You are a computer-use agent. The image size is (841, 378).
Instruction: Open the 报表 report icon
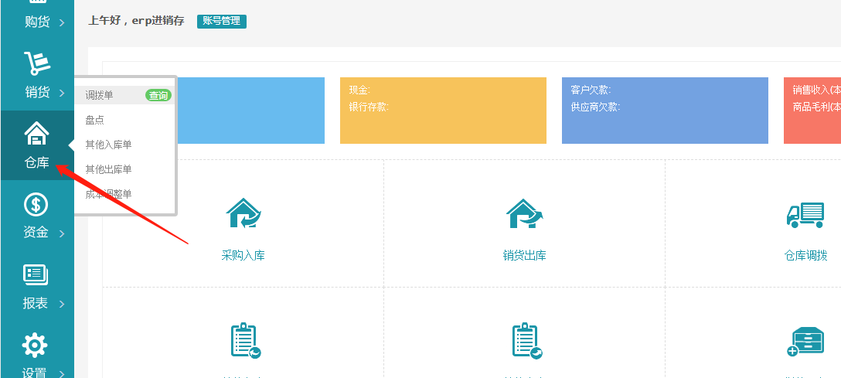click(36, 274)
